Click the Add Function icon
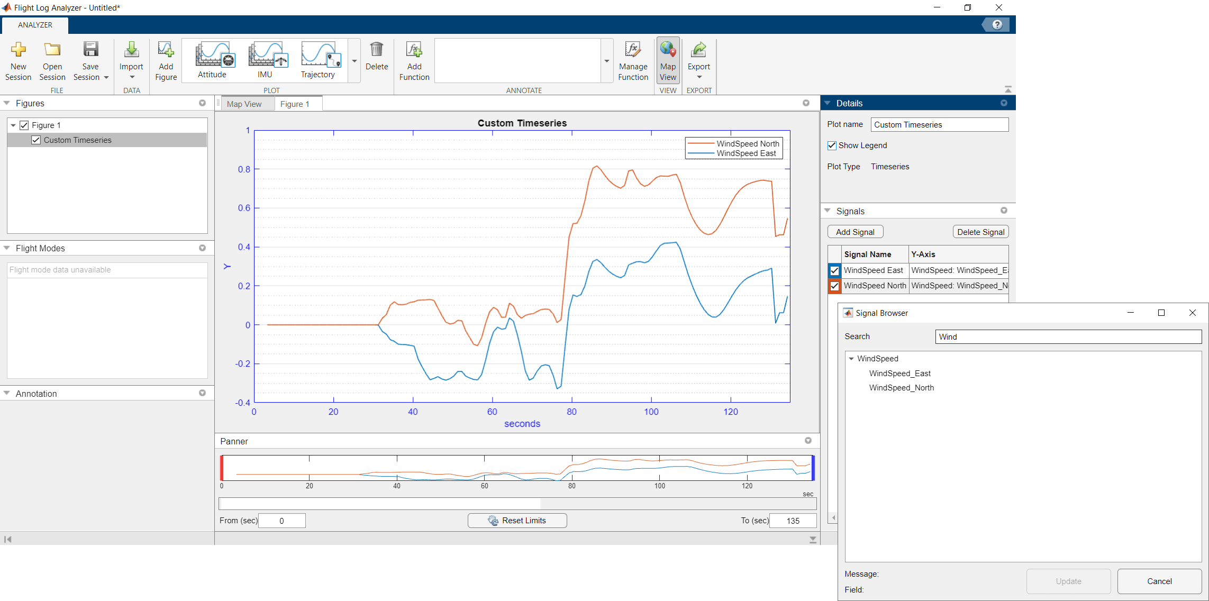The image size is (1209, 601). (414, 50)
